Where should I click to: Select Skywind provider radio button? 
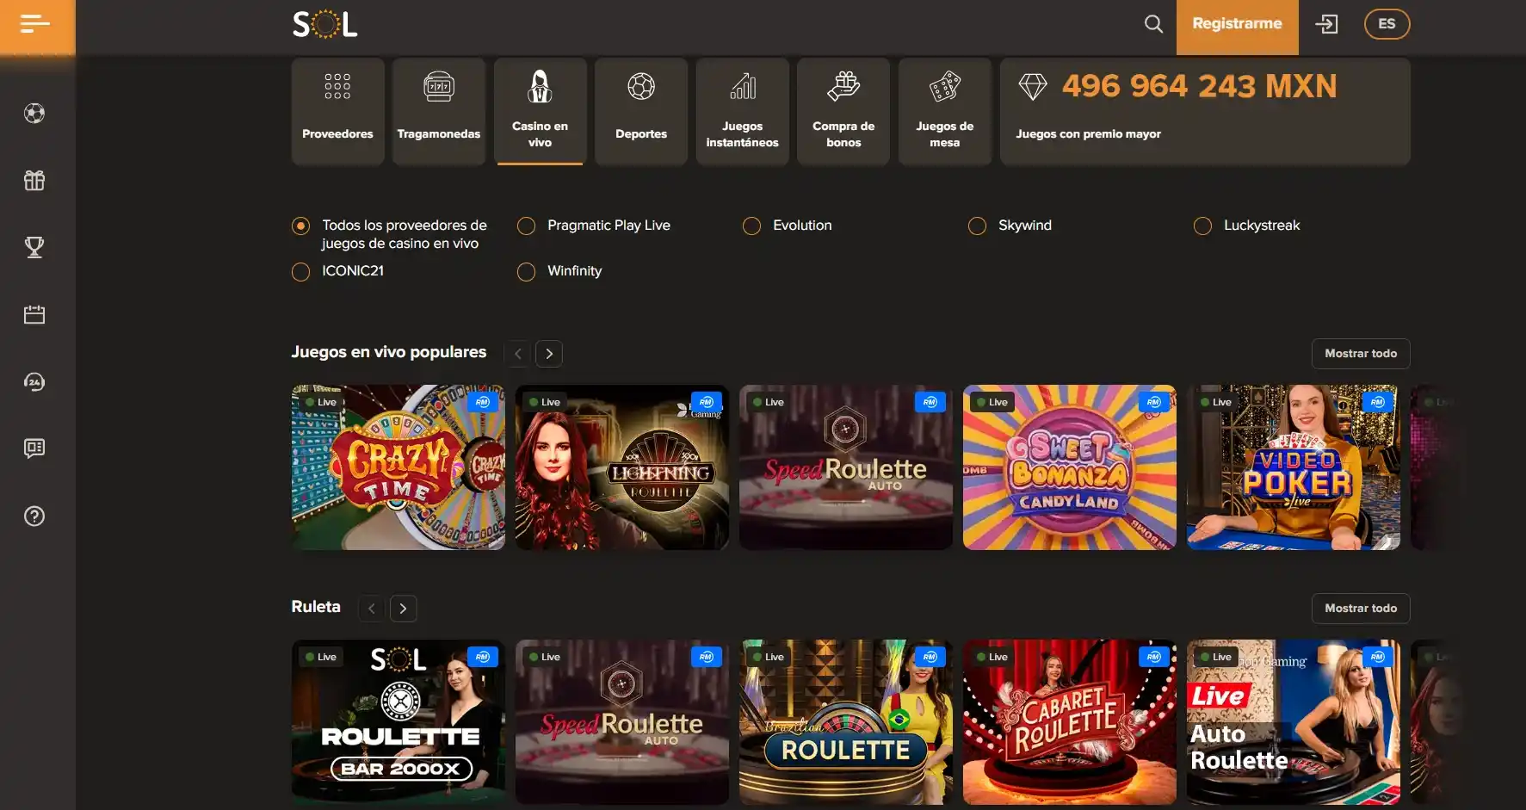pos(977,226)
